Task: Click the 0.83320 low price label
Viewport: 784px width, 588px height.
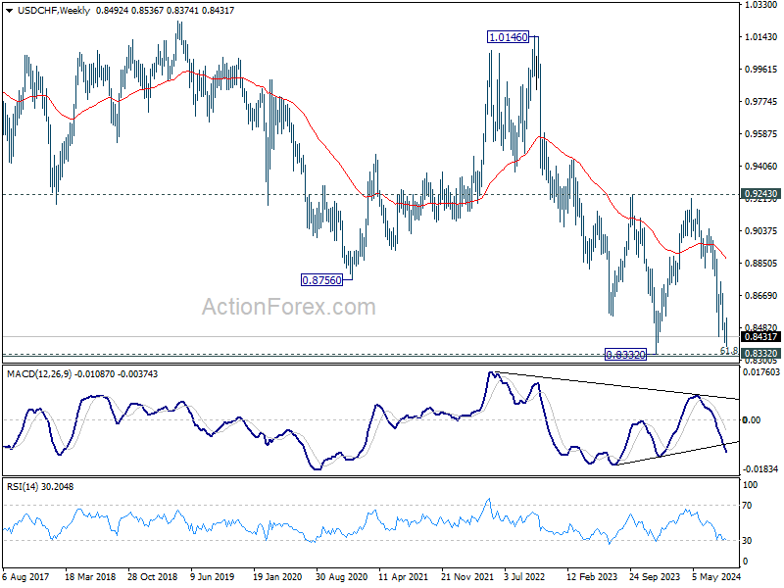Action: 625,355
